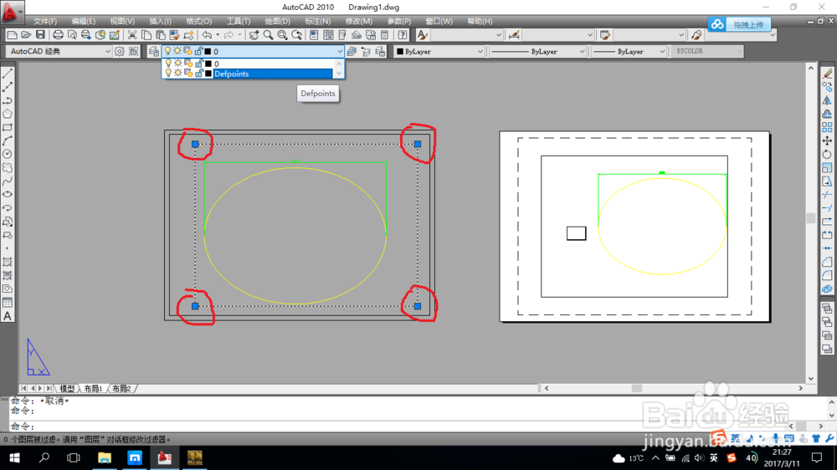837x470 pixels.
Task: Save the drawing with the floppy disk icon
Action: [x=40, y=35]
